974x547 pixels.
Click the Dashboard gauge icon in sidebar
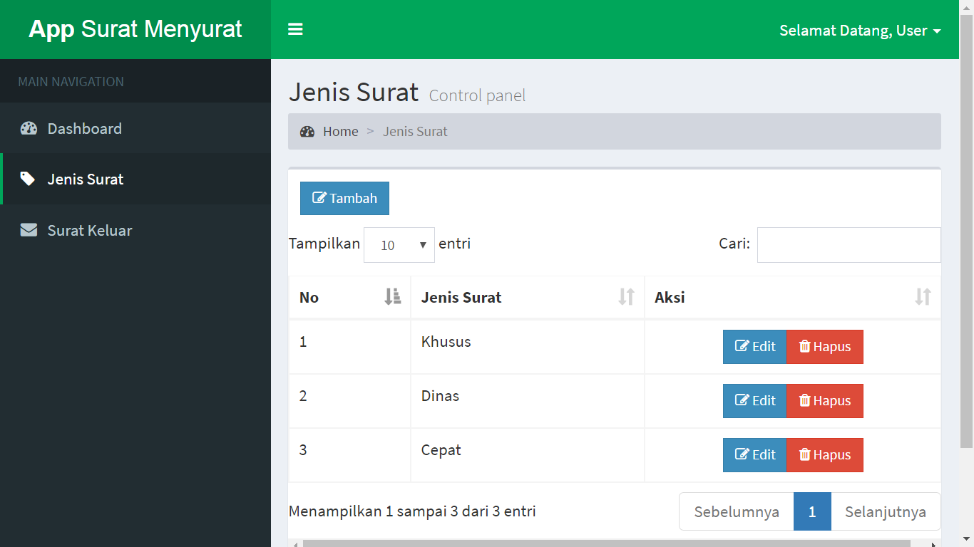(x=29, y=129)
